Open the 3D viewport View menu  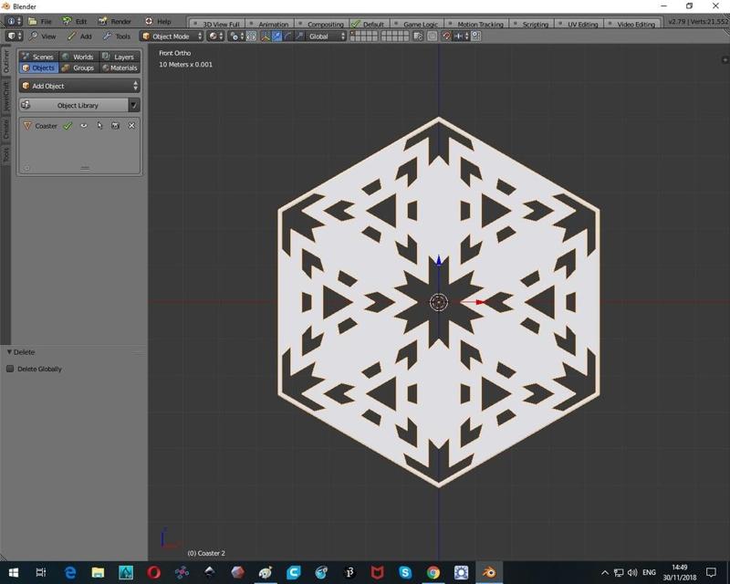click(43, 36)
